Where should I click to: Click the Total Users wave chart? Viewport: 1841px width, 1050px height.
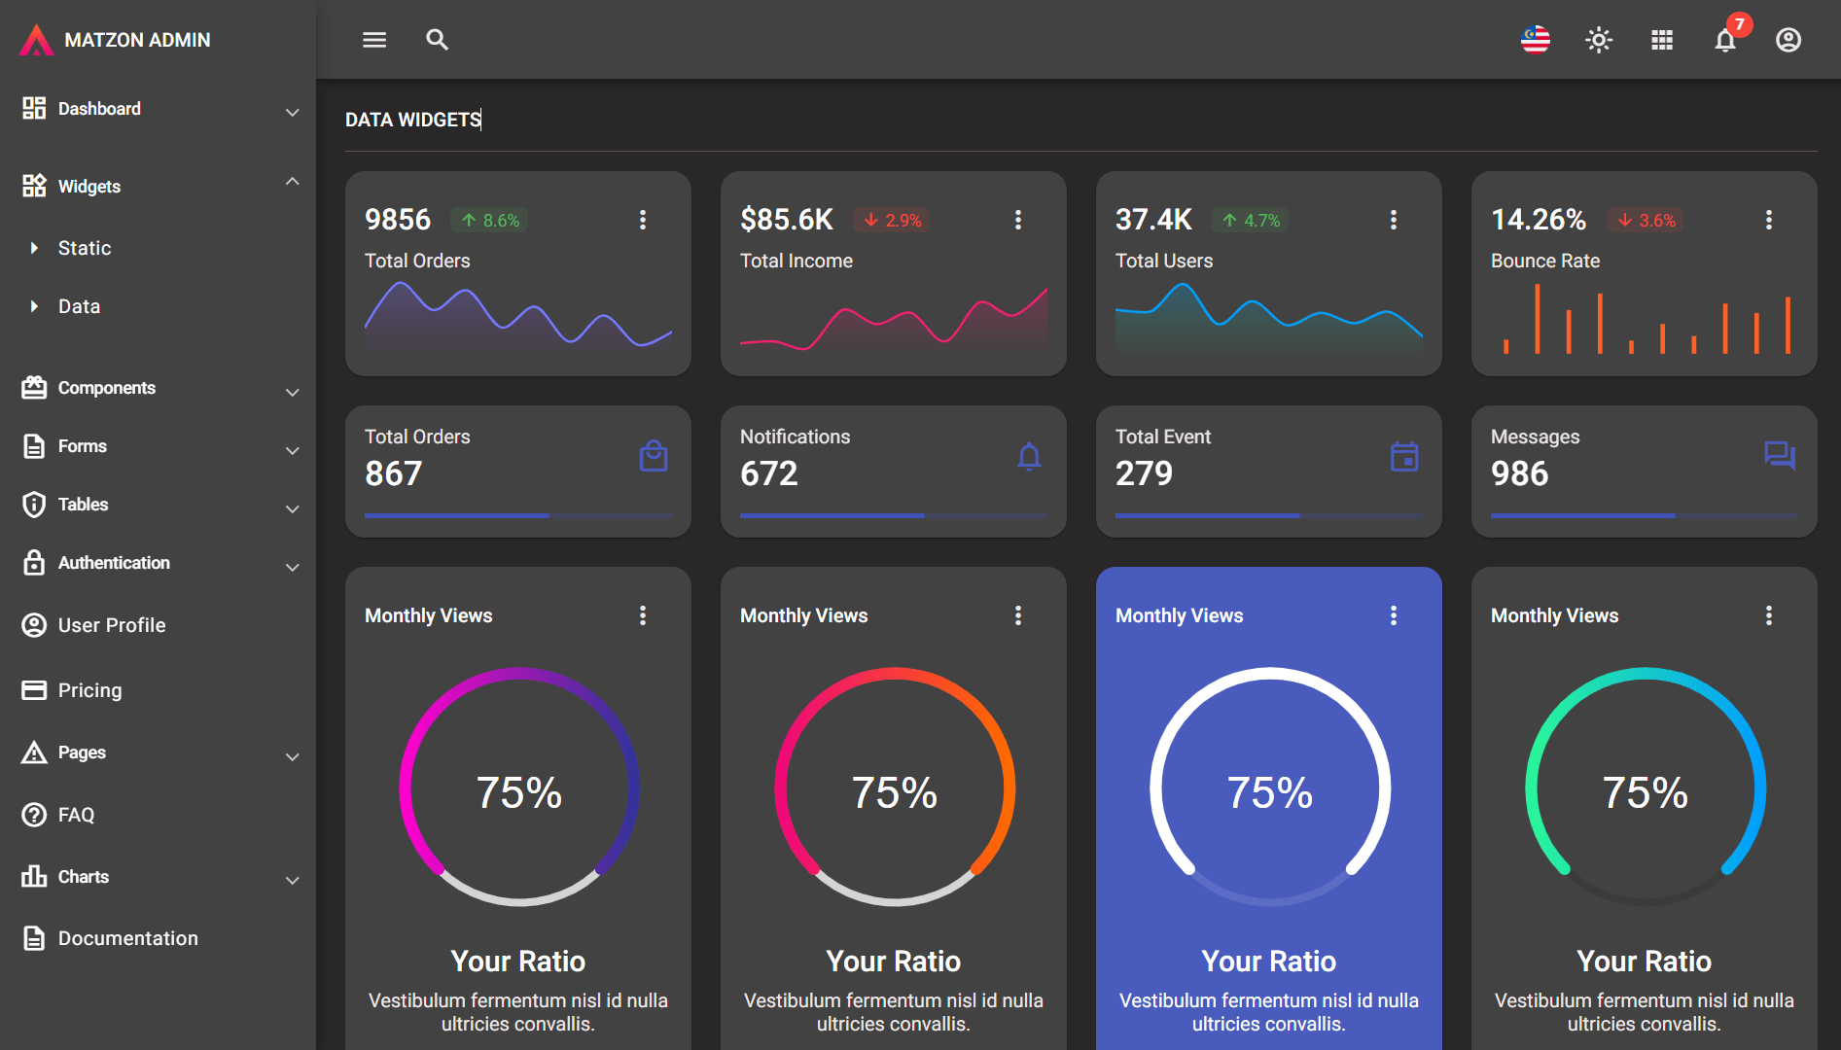point(1269,317)
